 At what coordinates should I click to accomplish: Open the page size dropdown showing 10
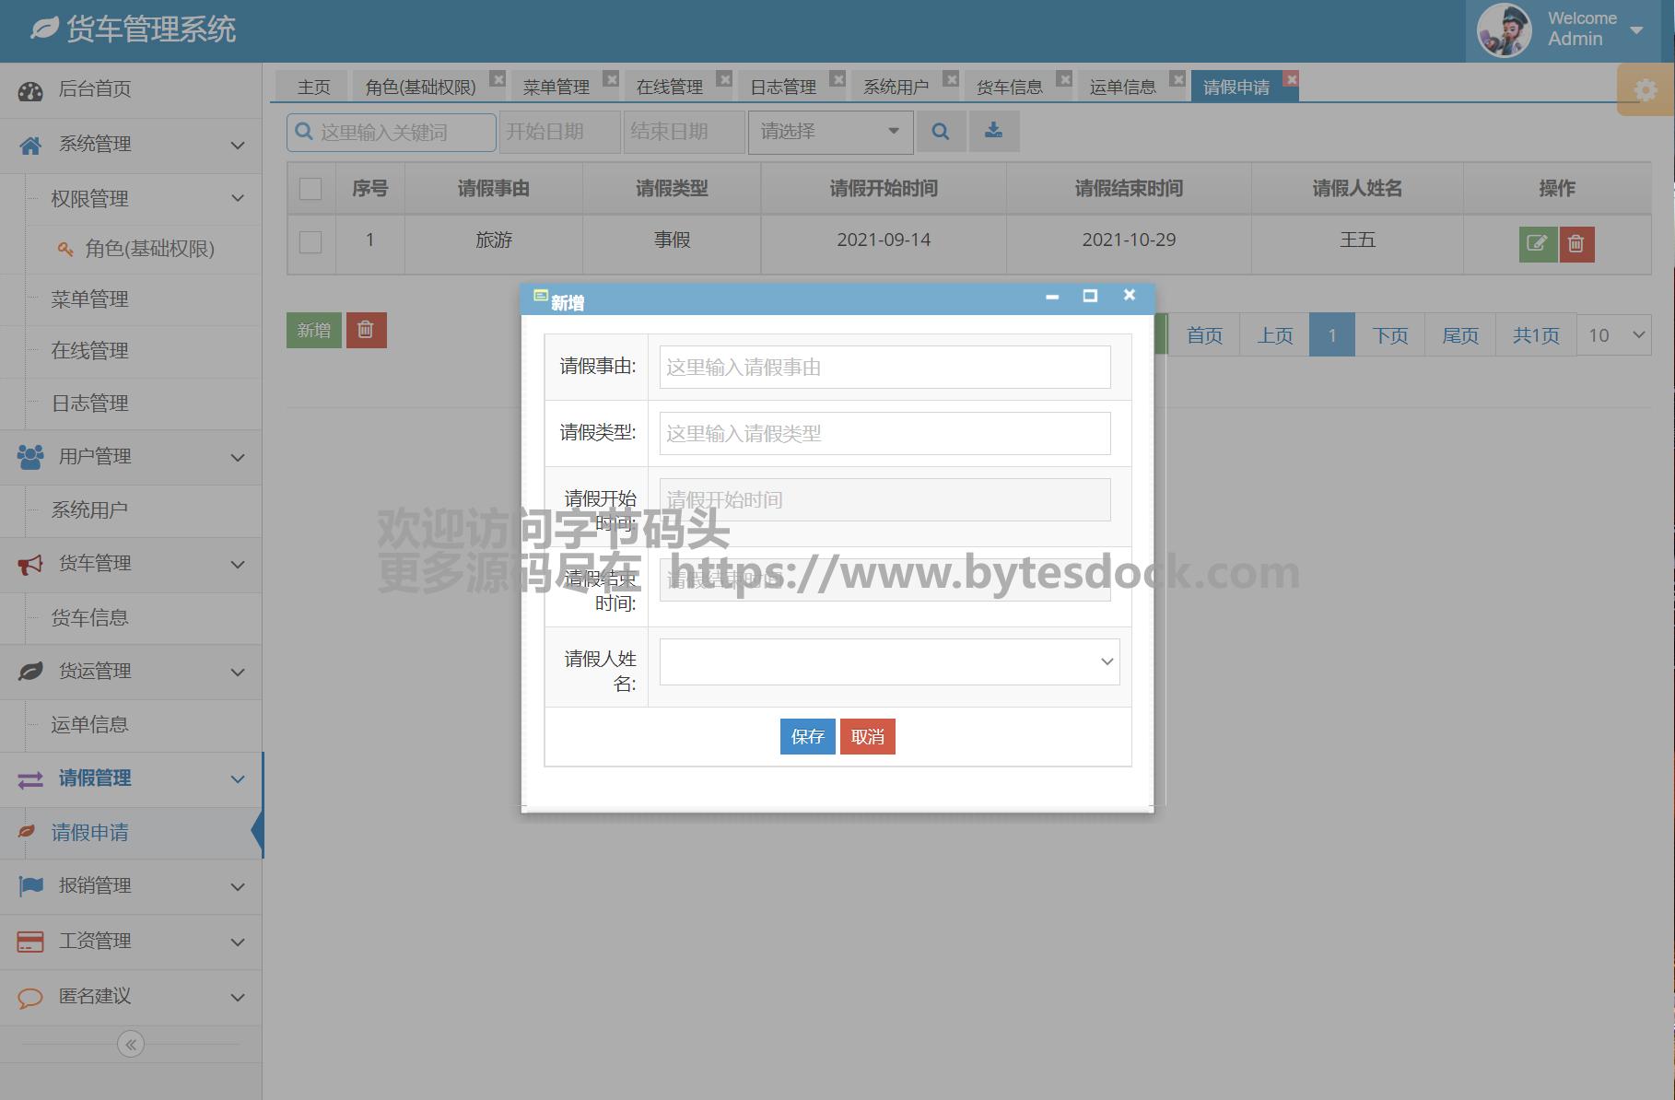click(x=1614, y=335)
